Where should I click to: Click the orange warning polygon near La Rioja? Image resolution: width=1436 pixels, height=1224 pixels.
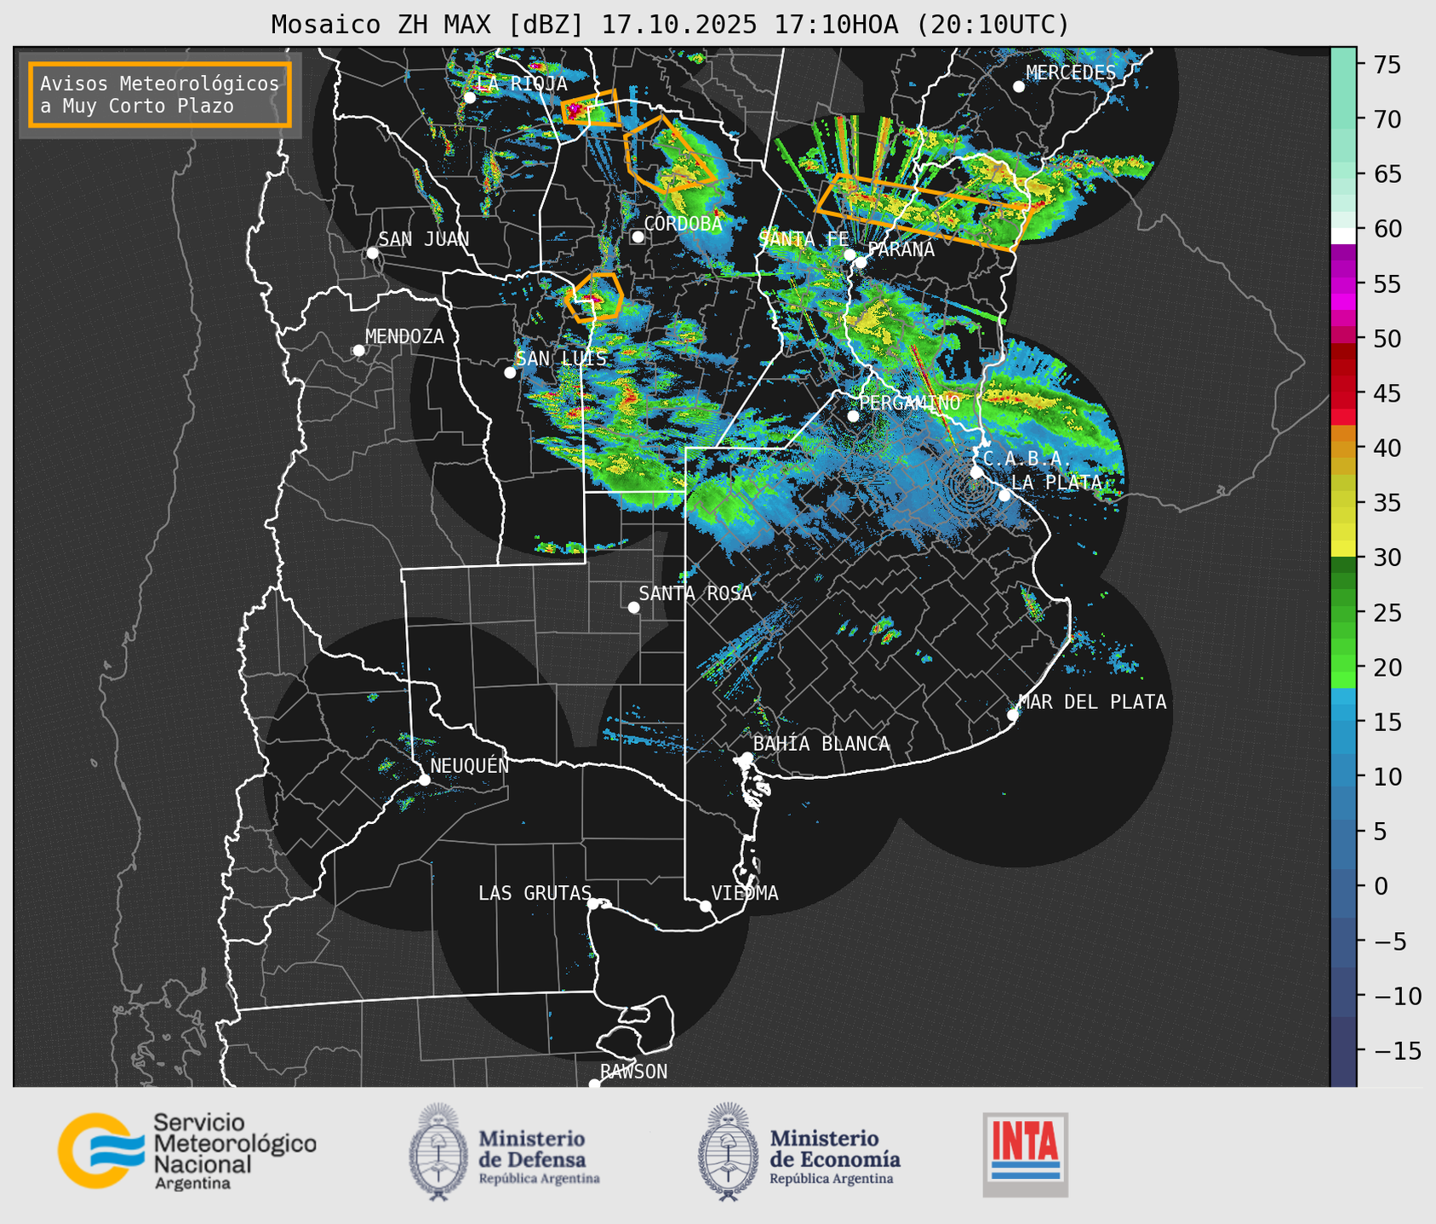(591, 108)
